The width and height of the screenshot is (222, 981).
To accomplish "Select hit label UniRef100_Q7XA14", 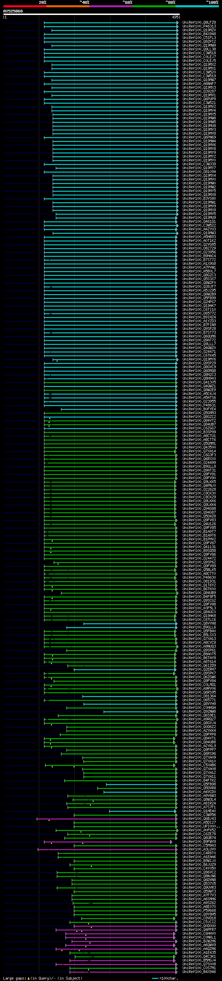I will point(199,451).
